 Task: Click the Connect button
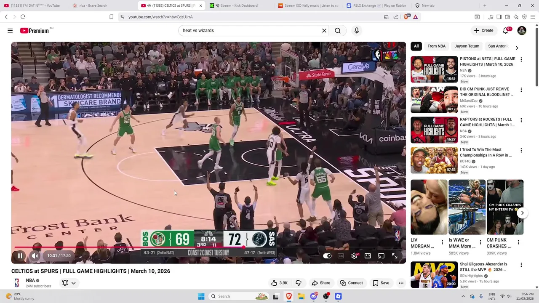tap(352, 283)
